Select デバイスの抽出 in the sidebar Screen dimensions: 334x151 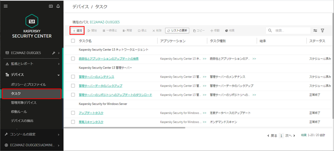(22, 121)
